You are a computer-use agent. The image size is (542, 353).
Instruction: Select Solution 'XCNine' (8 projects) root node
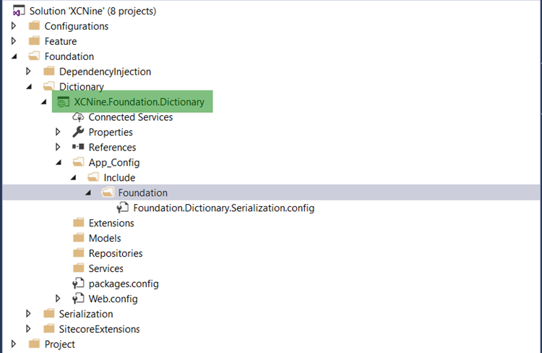coord(93,11)
